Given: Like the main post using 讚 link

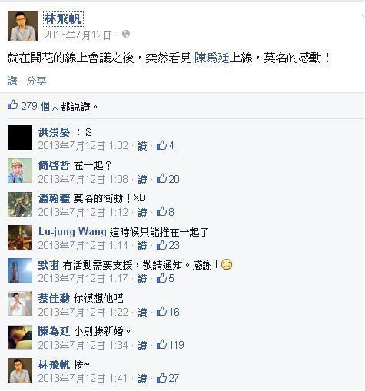Looking at the screenshot, I should tap(12, 81).
